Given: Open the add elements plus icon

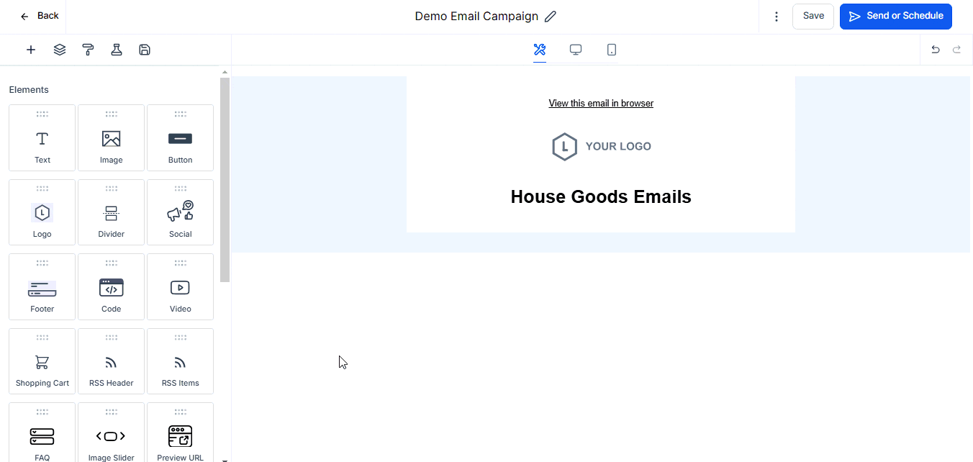Looking at the screenshot, I should click(31, 50).
